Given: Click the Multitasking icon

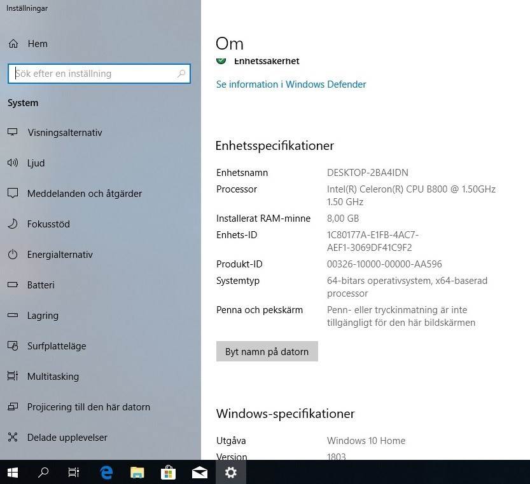Looking at the screenshot, I should point(13,376).
